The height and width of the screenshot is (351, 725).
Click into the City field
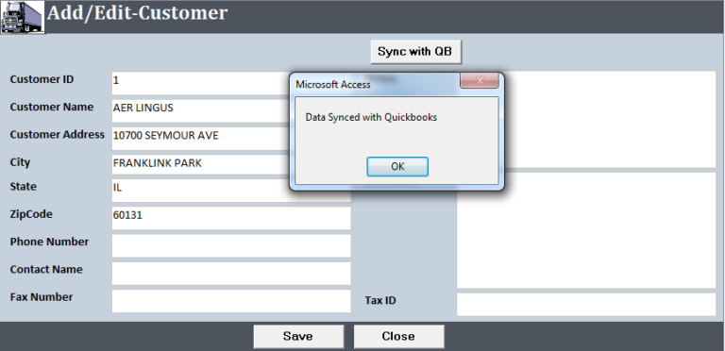click(201, 164)
